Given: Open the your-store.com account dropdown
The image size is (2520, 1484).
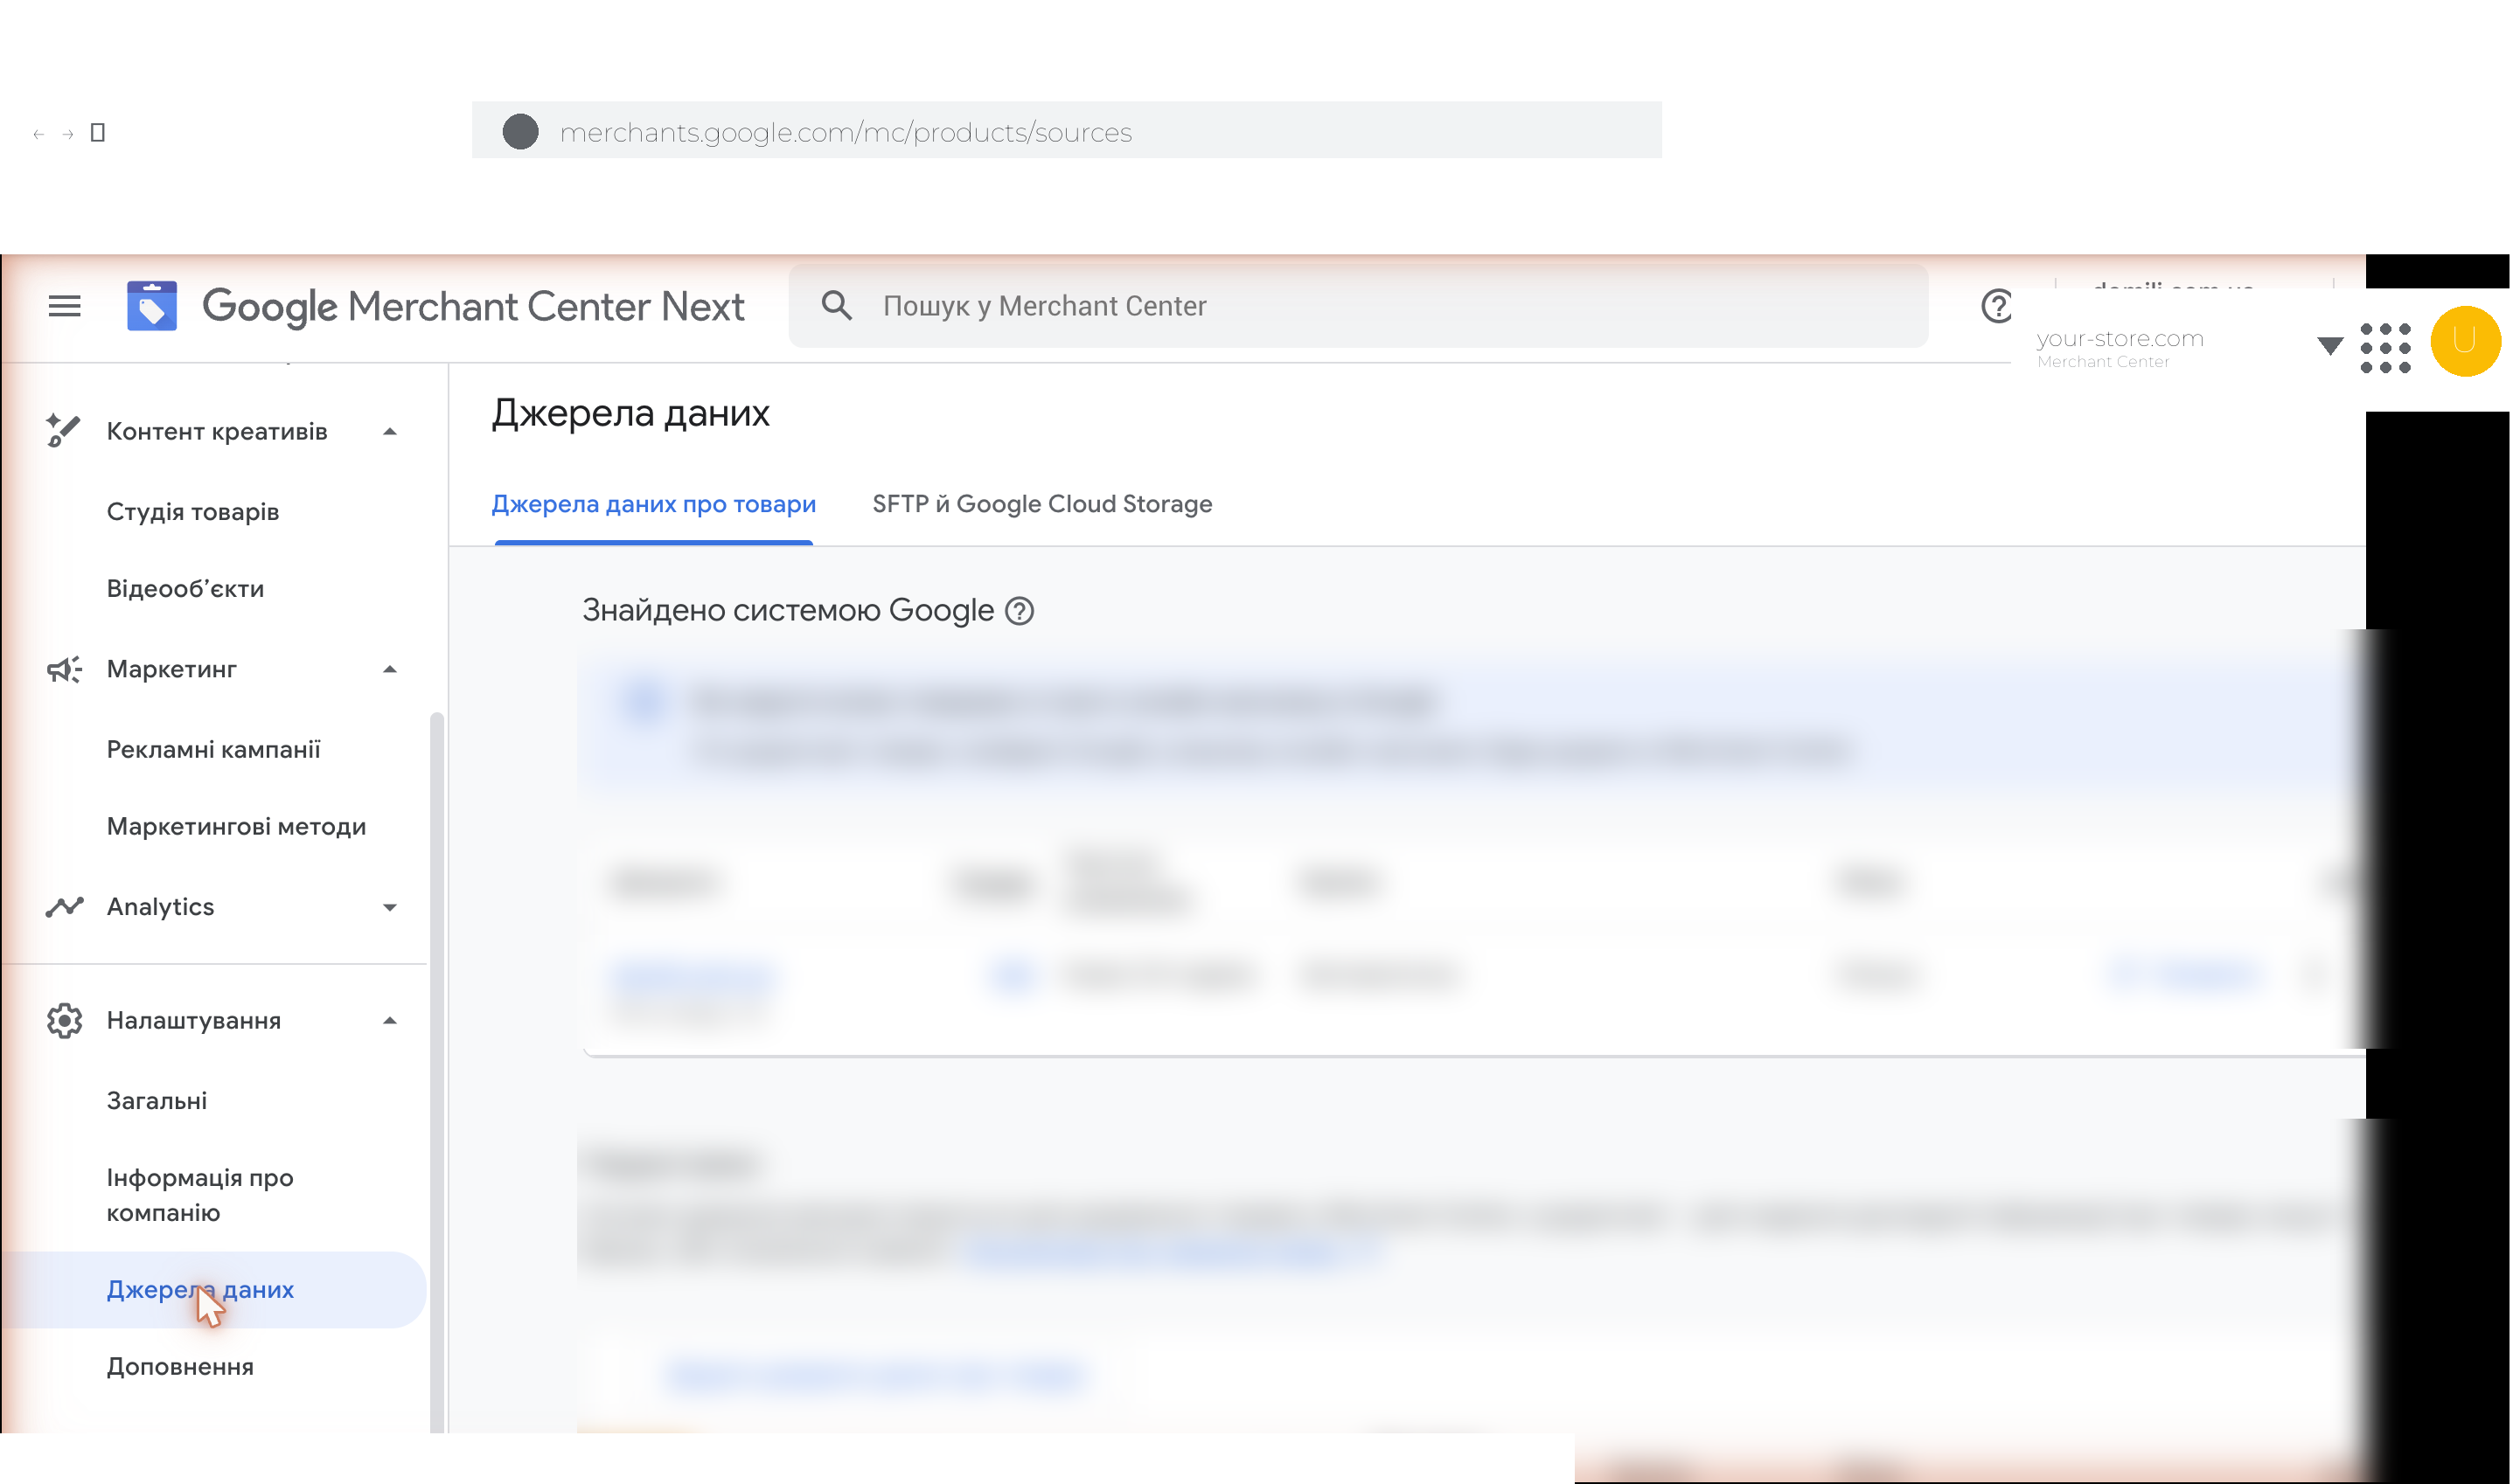Looking at the screenshot, I should pos(2330,346).
